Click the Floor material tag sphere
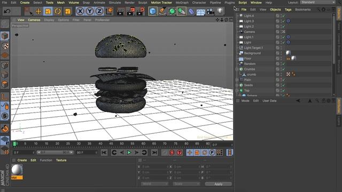The image size is (342, 192). [x=293, y=58]
